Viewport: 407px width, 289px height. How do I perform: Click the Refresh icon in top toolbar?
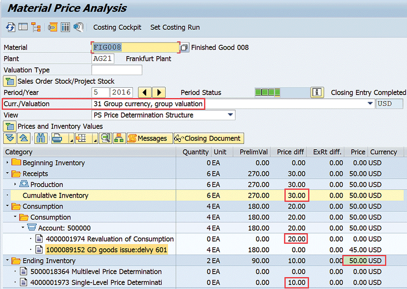[10, 27]
